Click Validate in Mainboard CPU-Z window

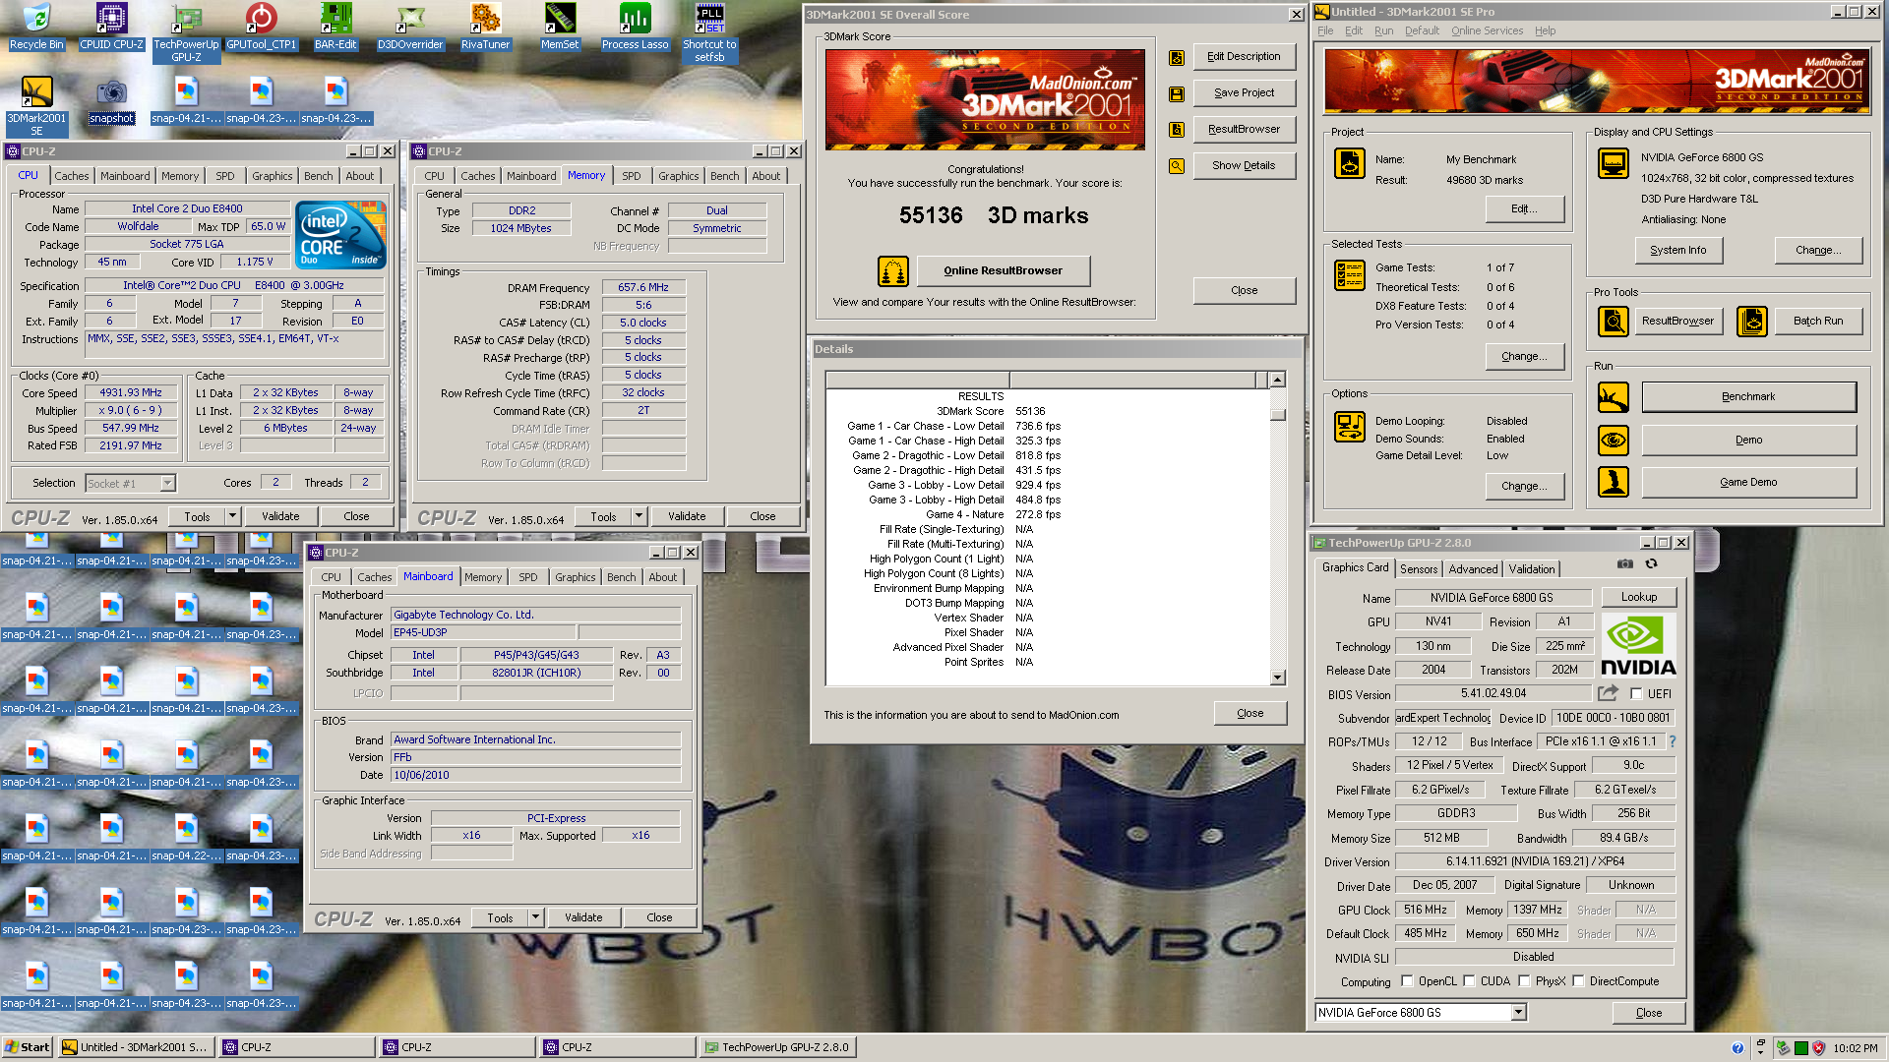coord(583,917)
